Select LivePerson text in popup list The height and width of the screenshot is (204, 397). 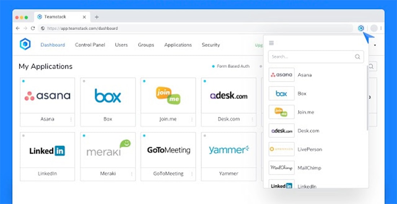(x=310, y=149)
